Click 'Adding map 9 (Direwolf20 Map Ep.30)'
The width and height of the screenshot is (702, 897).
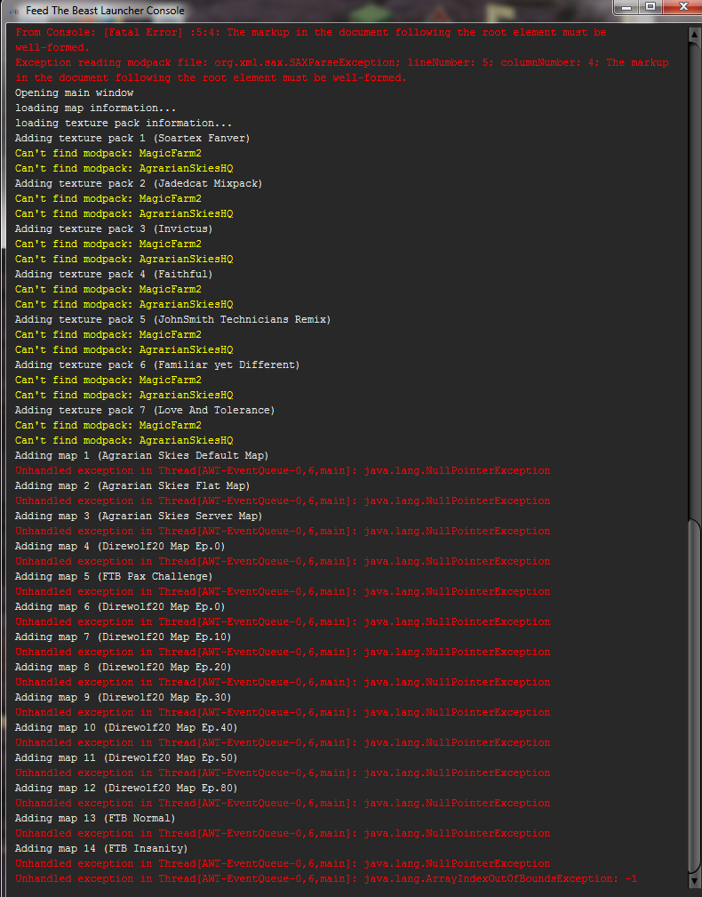click(x=123, y=697)
